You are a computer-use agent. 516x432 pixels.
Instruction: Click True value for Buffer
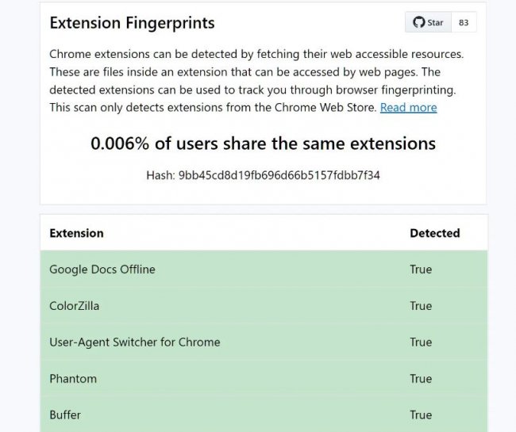(421, 415)
